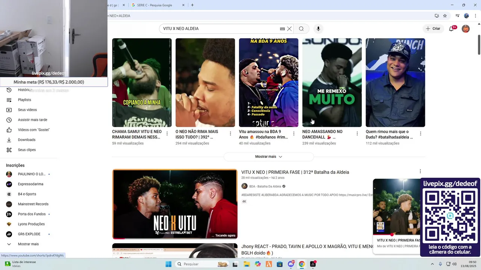Open Quem rimou mais que Dudu thumbnail
The width and height of the screenshot is (481, 270).
coord(395,82)
